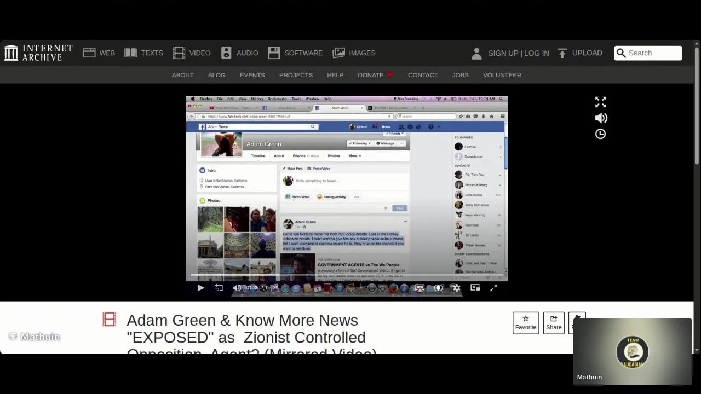701x394 pixels.
Task: Click the Log In link
Action: [x=537, y=53]
